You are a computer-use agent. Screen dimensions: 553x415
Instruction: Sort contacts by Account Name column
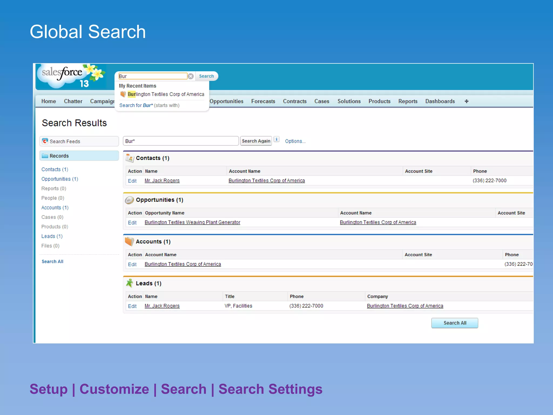click(244, 171)
